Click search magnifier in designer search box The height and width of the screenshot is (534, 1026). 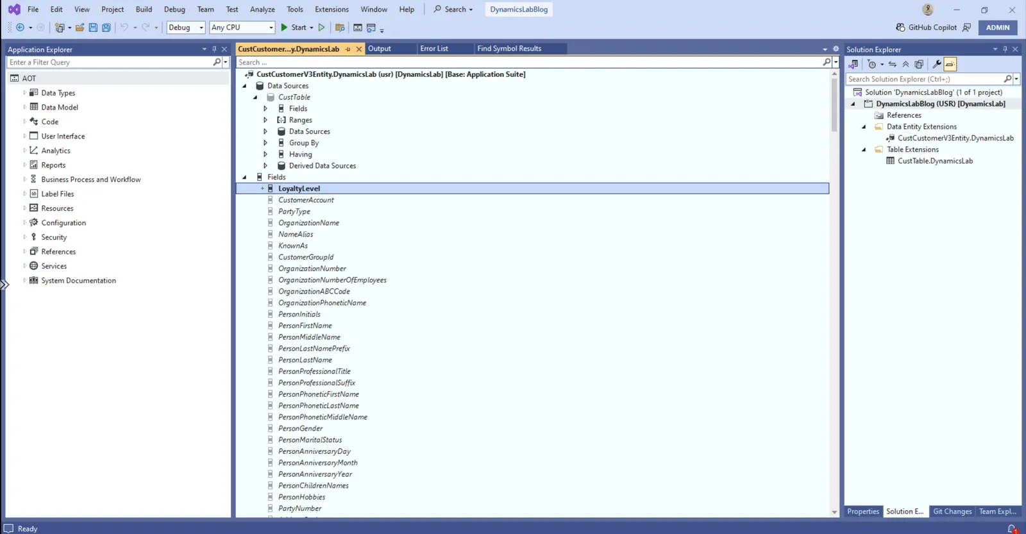(827, 62)
